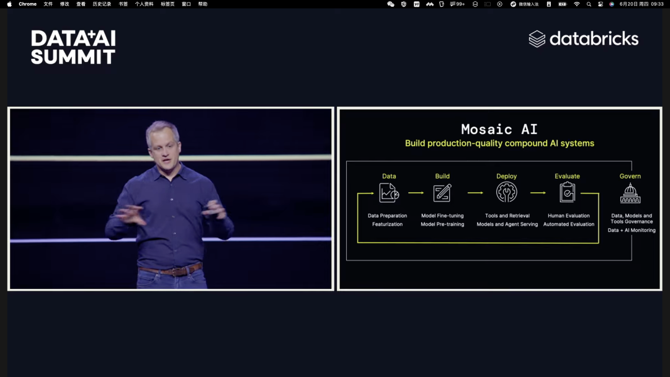Click the WeChat menu bar icon
Screen dimensions: 670x377
pos(391,4)
